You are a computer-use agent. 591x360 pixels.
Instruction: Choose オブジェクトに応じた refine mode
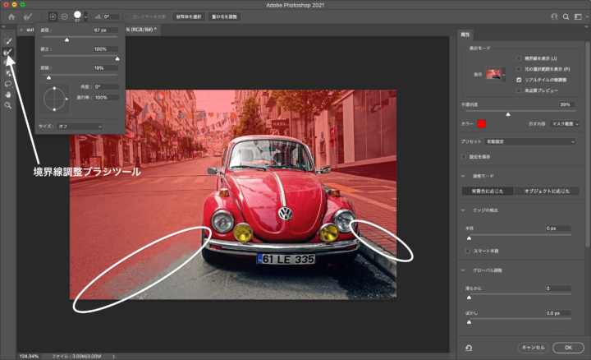(x=547, y=191)
